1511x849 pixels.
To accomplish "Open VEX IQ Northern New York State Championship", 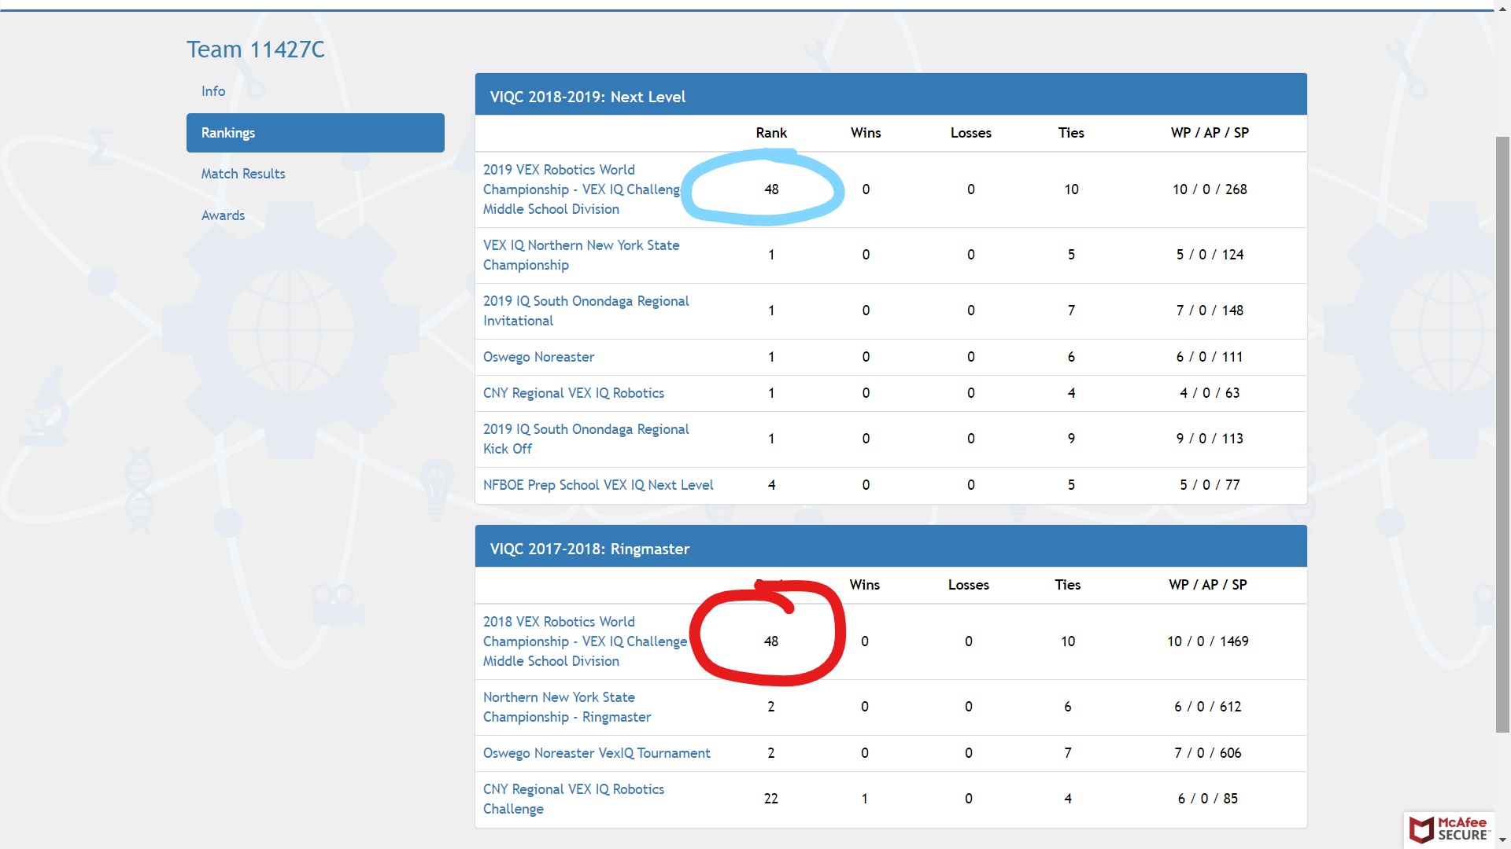I will pyautogui.click(x=581, y=255).
